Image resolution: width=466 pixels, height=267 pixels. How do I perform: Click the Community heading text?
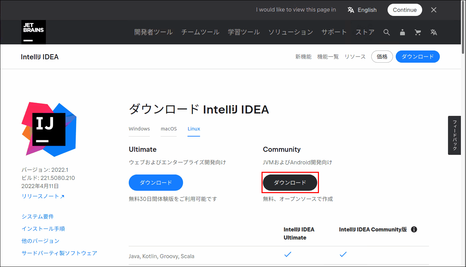tap(282, 149)
